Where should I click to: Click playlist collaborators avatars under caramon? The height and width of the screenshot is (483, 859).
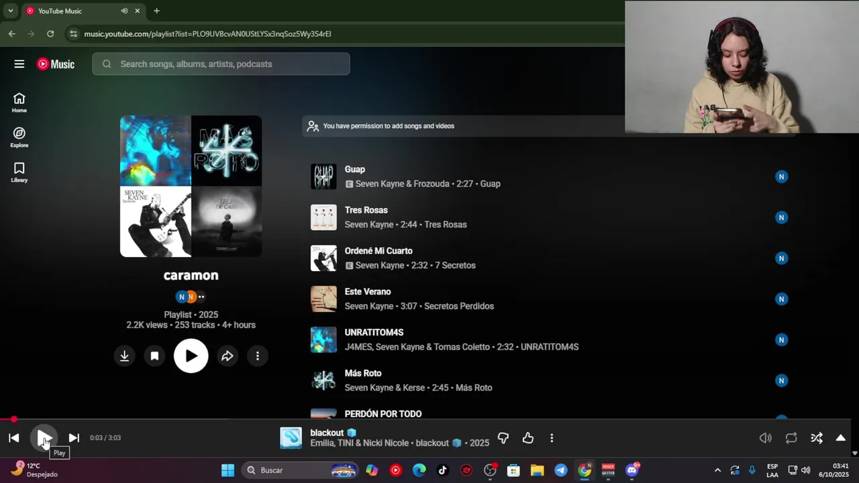click(x=191, y=297)
